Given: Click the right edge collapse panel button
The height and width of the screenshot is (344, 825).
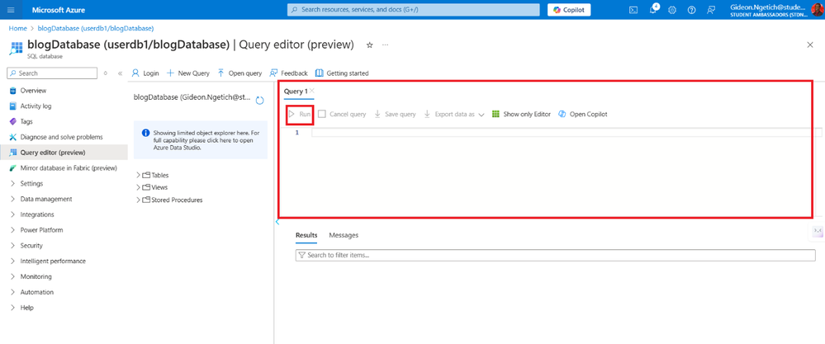Looking at the screenshot, I should tap(818, 230).
